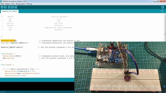Click the #include <Adafruit_BME280.h> line
The image size is (166, 93).
[15, 43]
